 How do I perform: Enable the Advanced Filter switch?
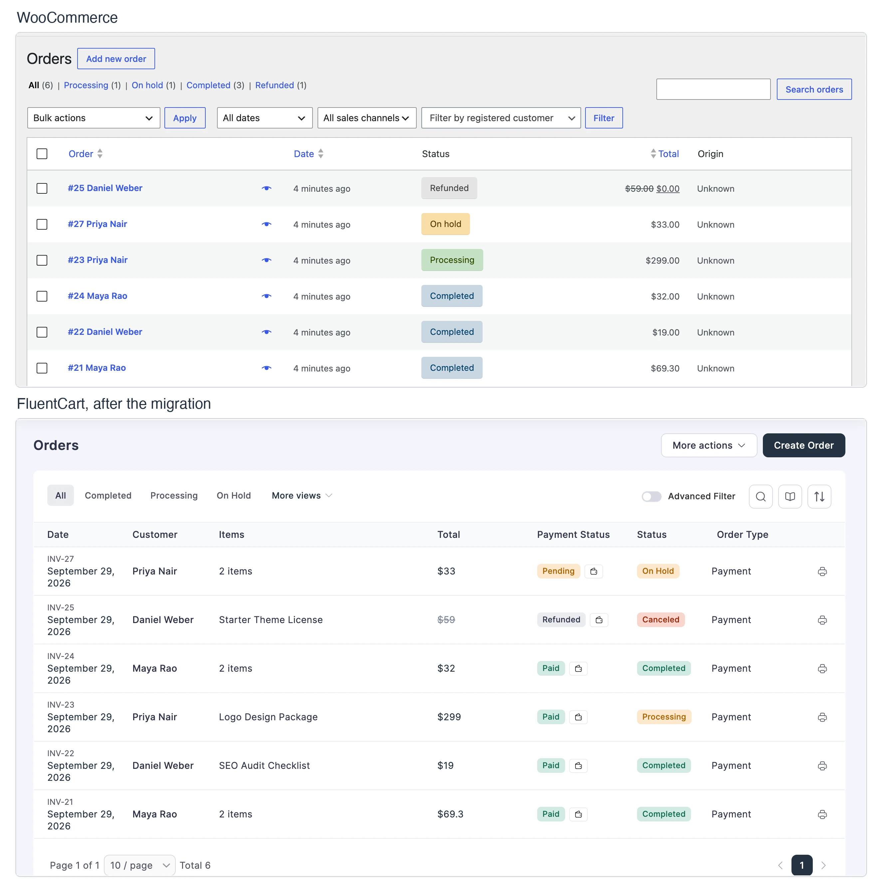(652, 496)
